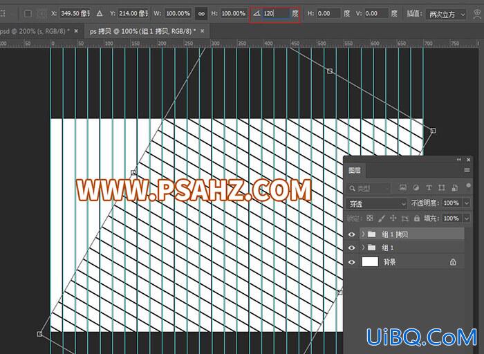Filter layers by shape layers icon
This screenshot has height=354, width=484.
click(x=442, y=187)
